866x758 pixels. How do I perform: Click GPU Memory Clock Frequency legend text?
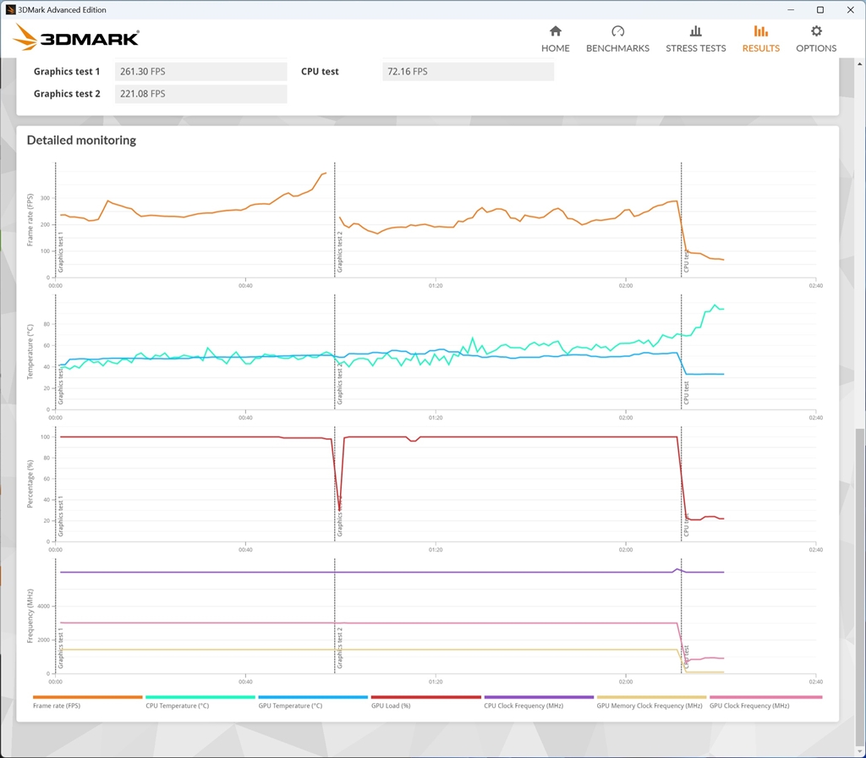click(649, 706)
